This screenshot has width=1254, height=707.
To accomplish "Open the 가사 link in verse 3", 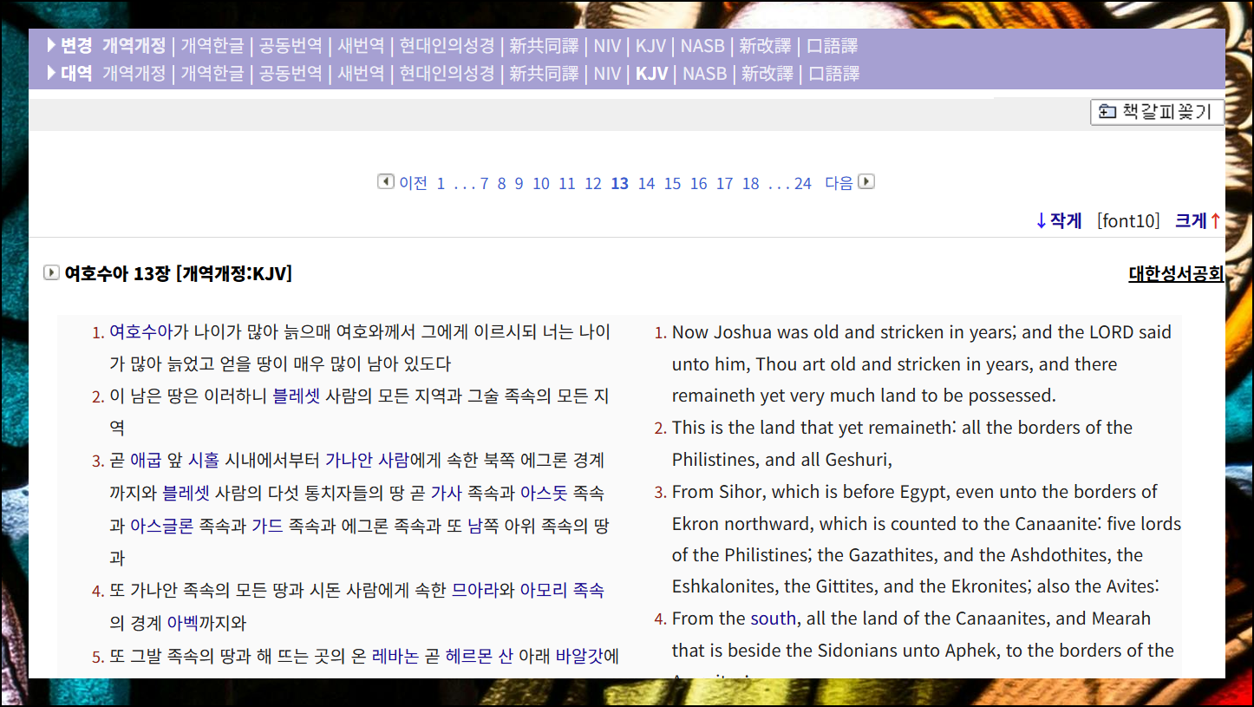I will coord(447,494).
